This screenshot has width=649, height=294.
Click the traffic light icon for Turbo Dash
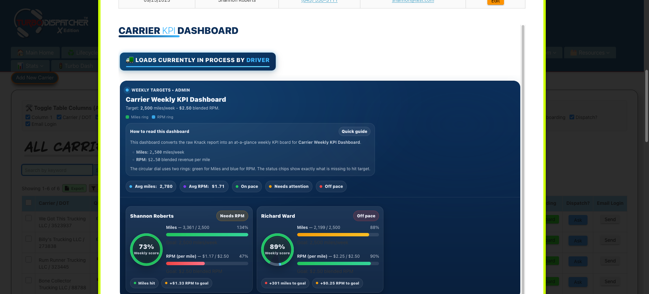[60, 66]
